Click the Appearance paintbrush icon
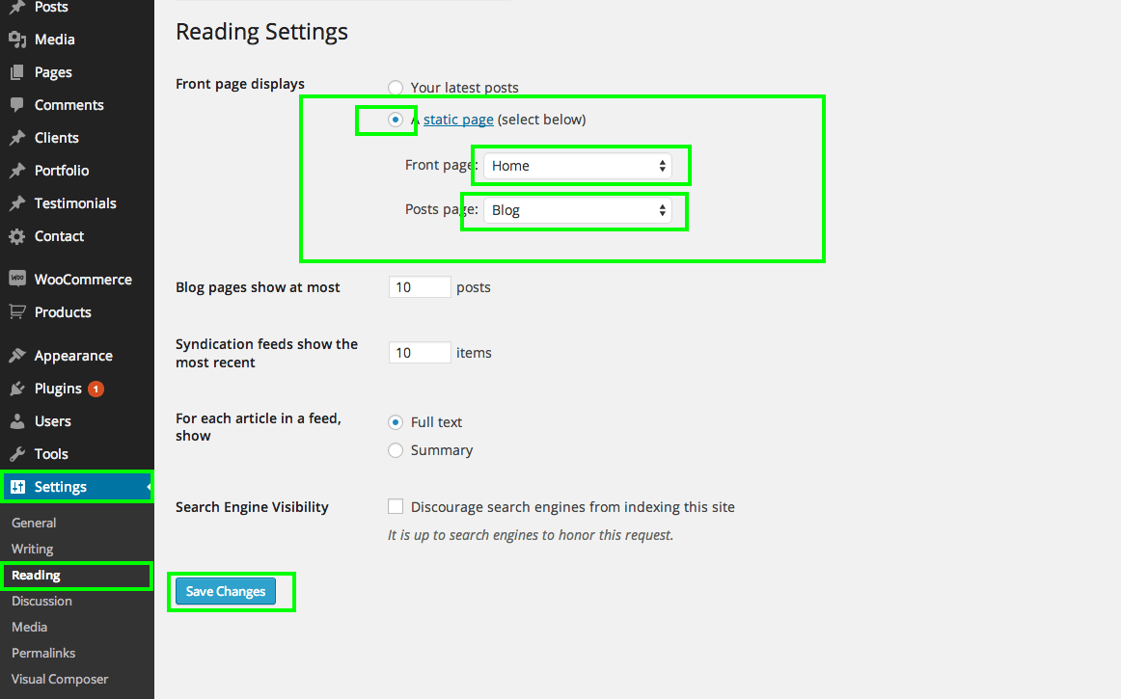 (x=17, y=355)
